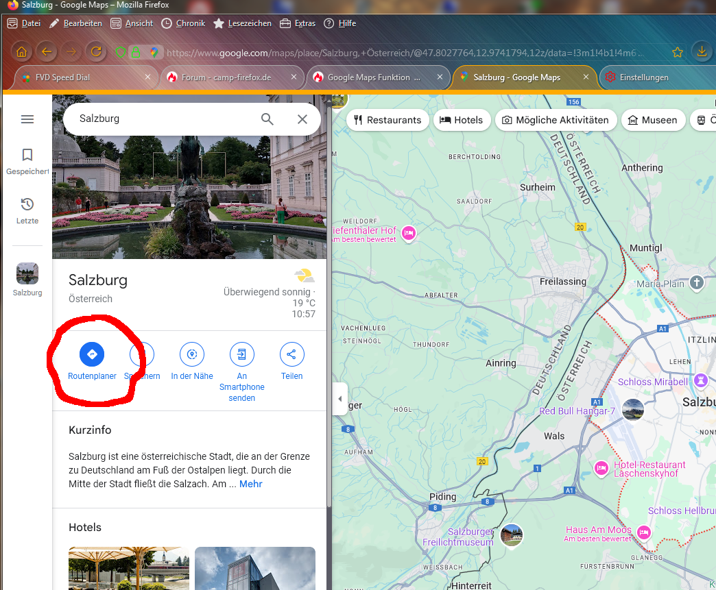Open Gespeichert saved places

pos(27,162)
